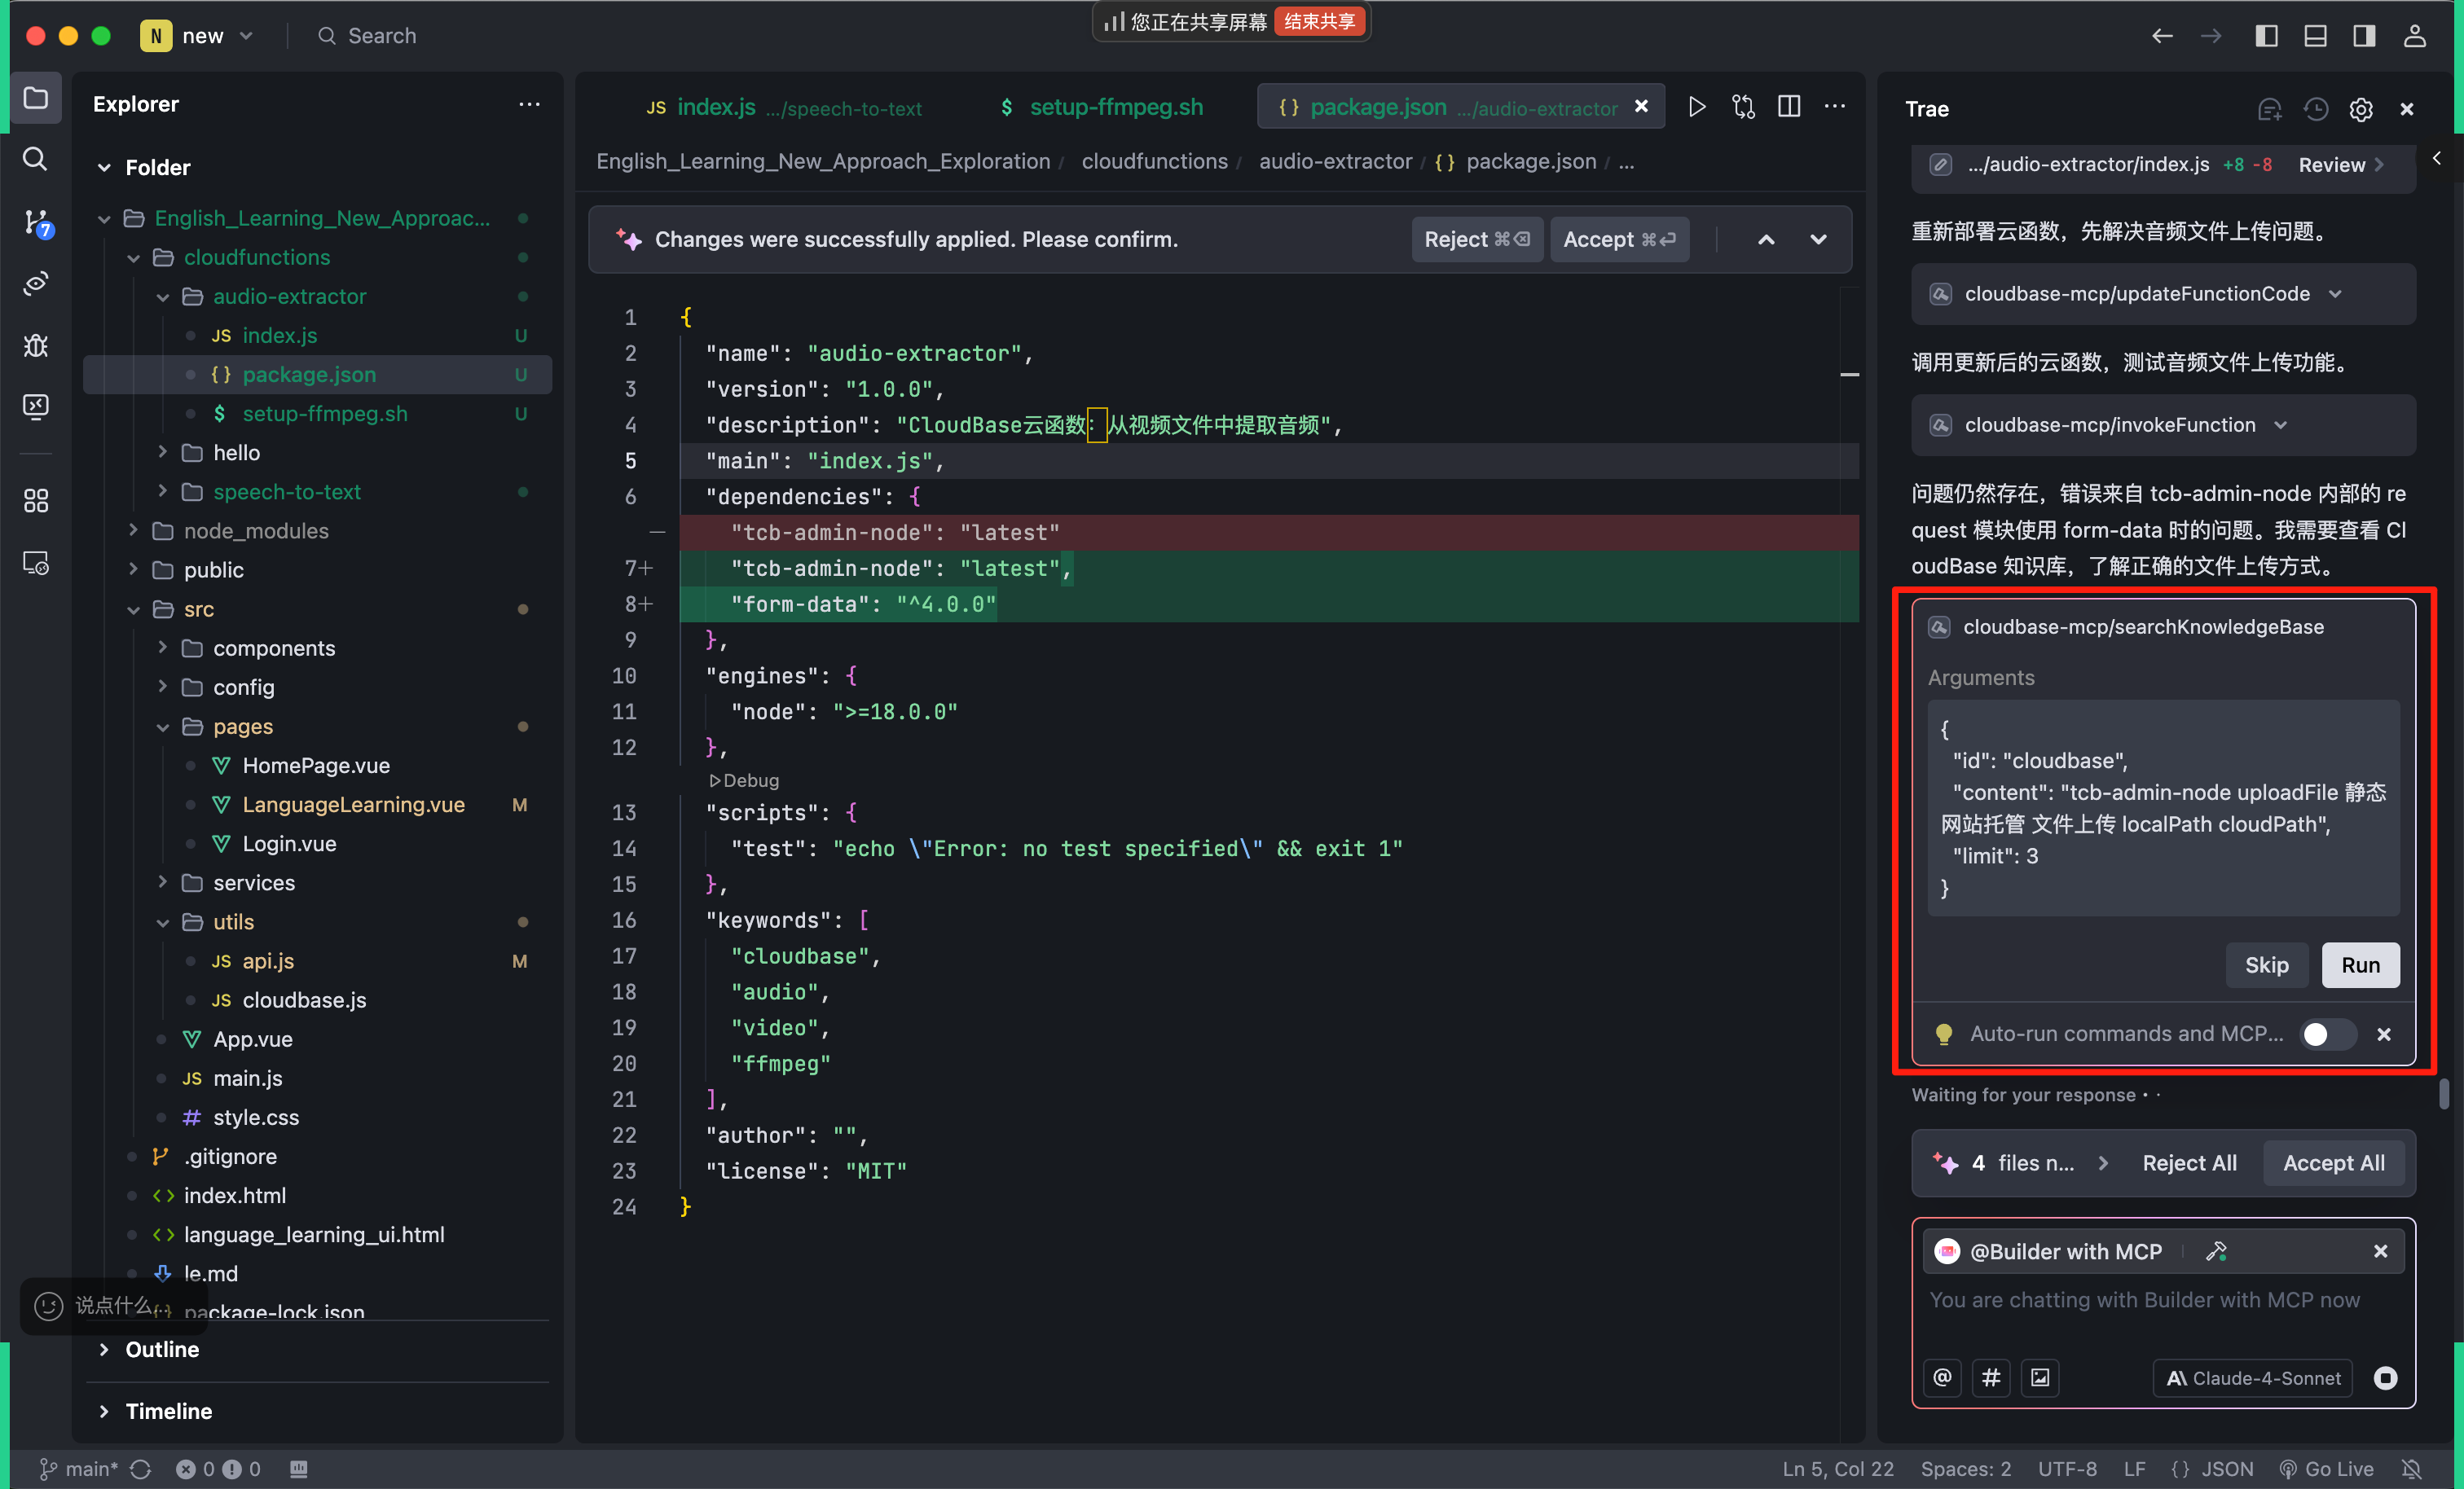Click the red 结束共享 end sharing button
The image size is (2464, 1489).
click(1318, 21)
